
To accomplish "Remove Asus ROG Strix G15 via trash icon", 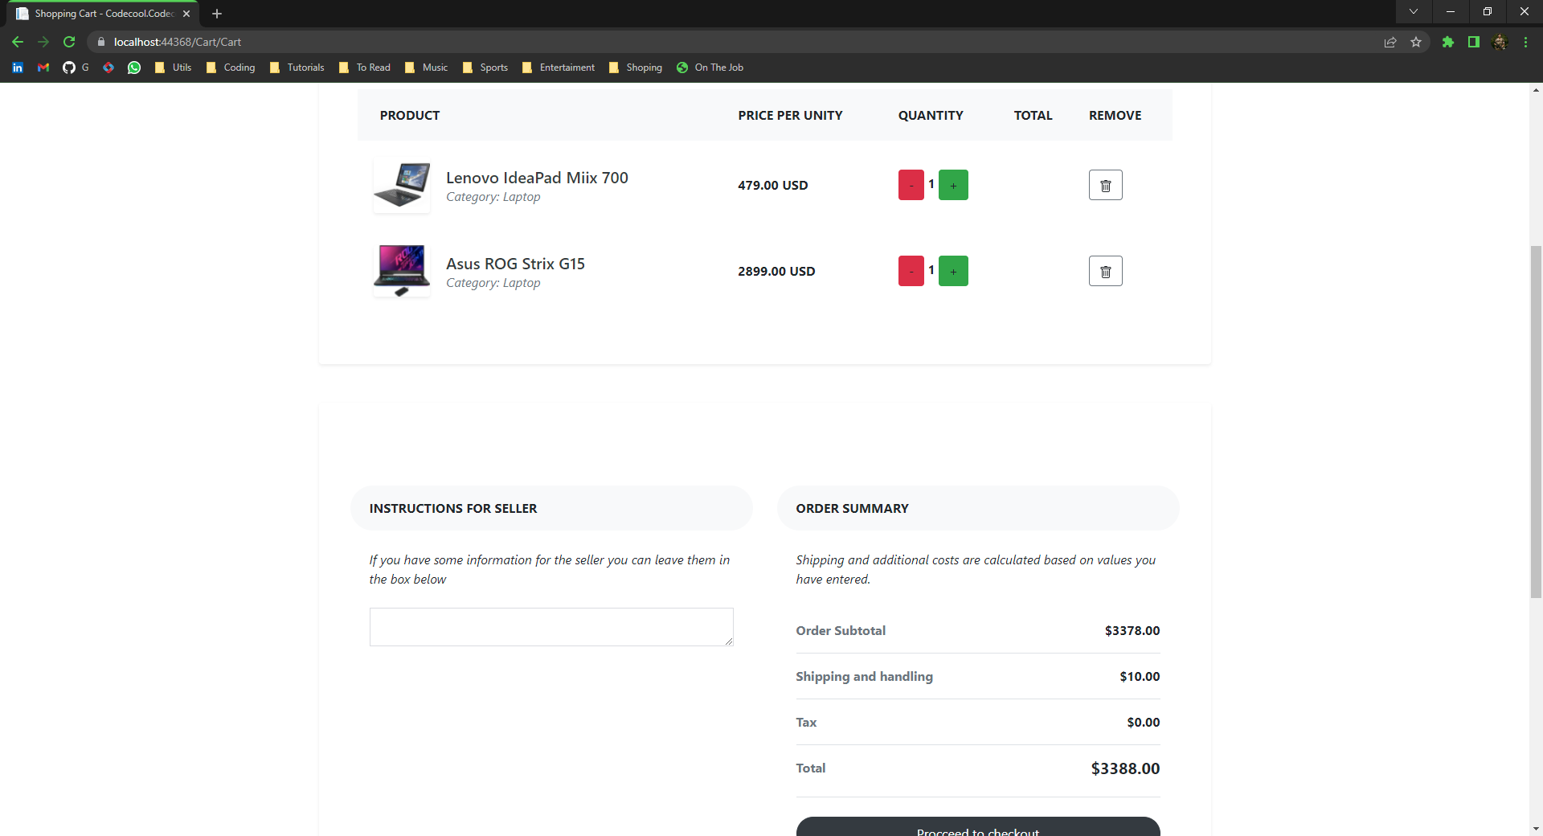I will (x=1105, y=271).
